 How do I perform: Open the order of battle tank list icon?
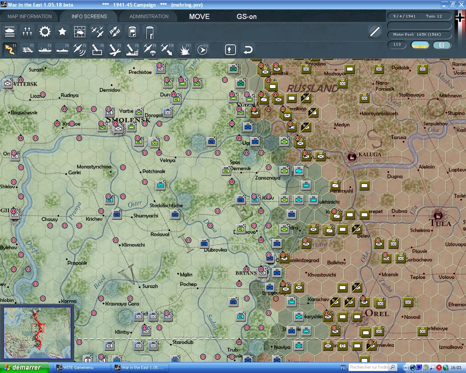tap(10, 32)
